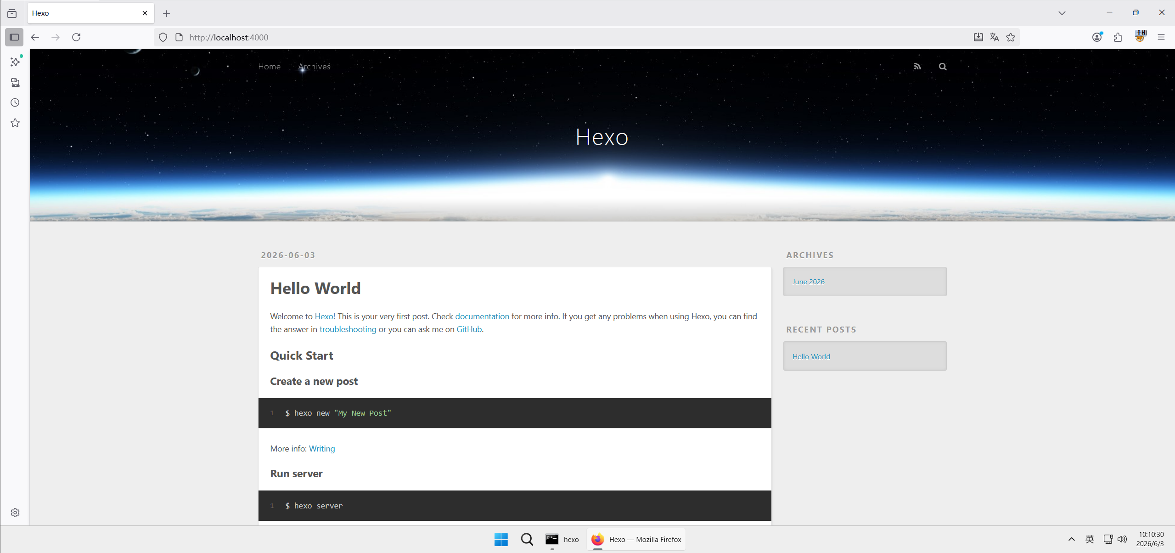Translate this page
1175x553 pixels.
tap(995, 37)
